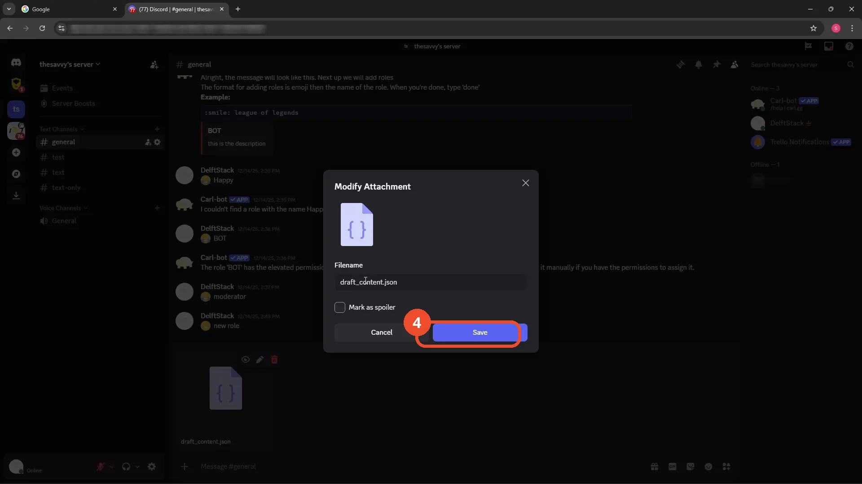The image size is (862, 484).
Task: Edit the Filename field draft_content.json
Action: point(431,282)
